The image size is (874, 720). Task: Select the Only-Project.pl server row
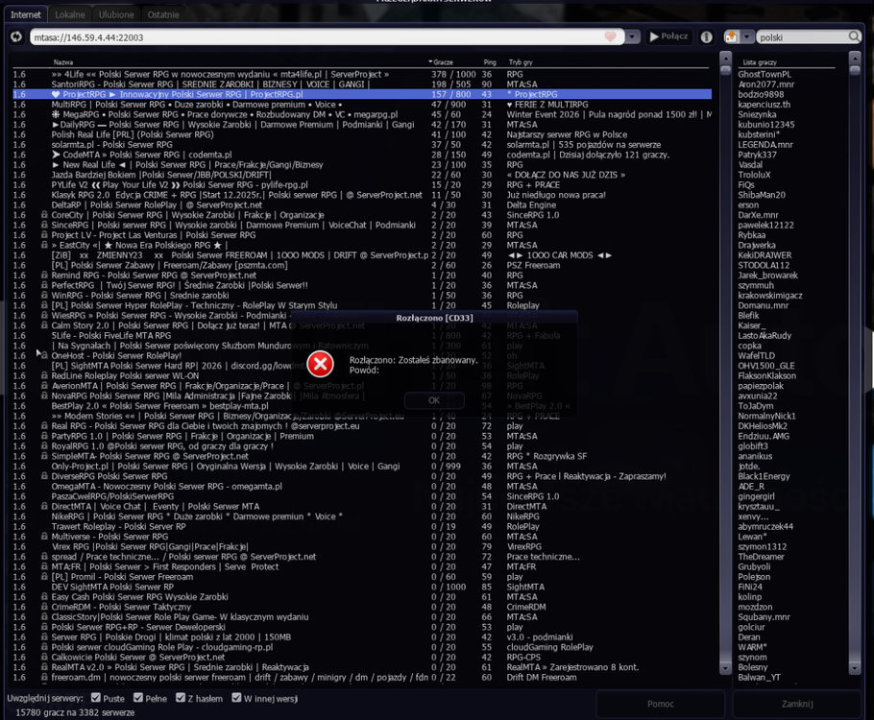[x=361, y=466]
